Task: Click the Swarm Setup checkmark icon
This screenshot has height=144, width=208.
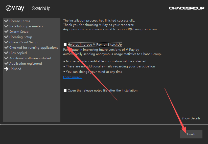Action: (x=6, y=31)
